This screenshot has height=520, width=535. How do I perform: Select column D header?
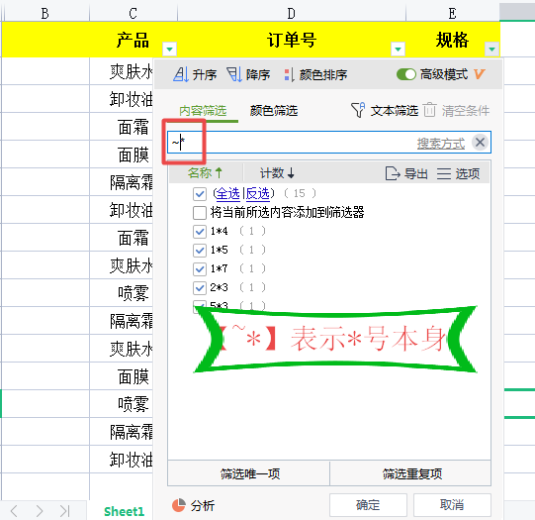(x=292, y=13)
